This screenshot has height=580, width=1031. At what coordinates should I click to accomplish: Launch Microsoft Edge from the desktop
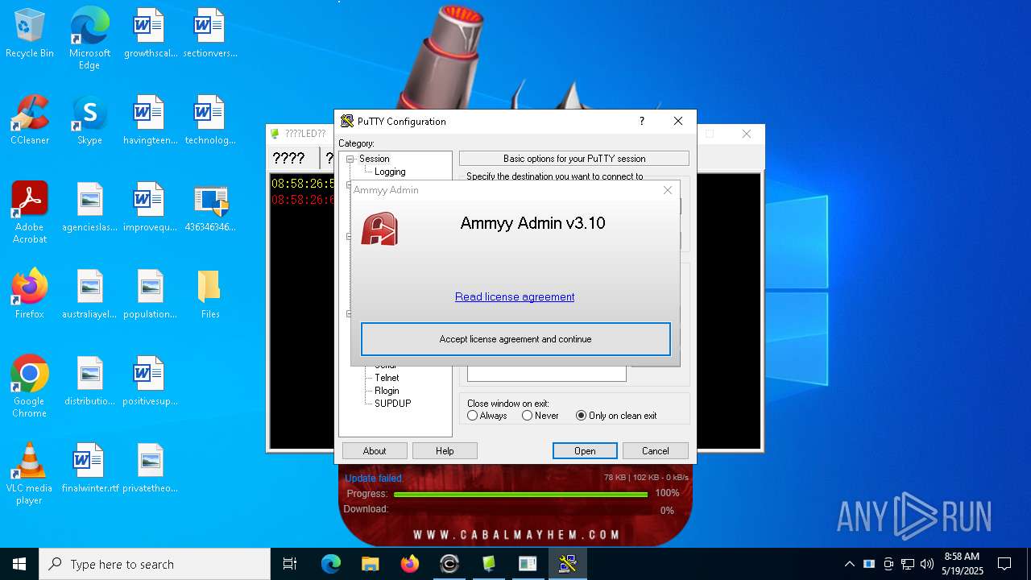click(89, 38)
